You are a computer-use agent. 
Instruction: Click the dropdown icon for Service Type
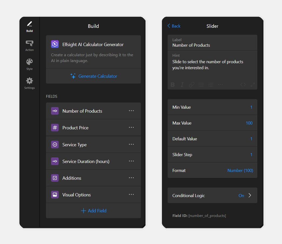coord(55,144)
